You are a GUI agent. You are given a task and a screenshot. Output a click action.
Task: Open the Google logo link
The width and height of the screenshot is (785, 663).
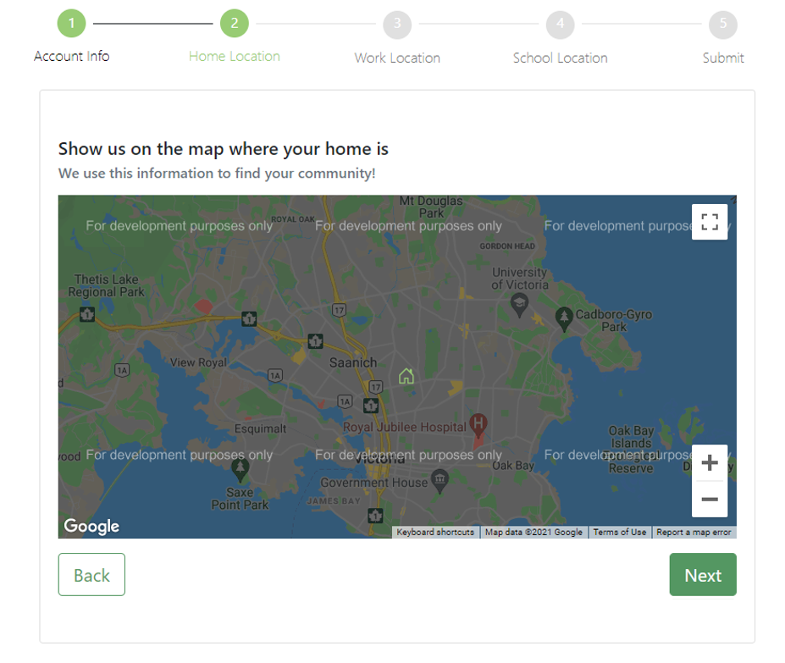tap(91, 526)
